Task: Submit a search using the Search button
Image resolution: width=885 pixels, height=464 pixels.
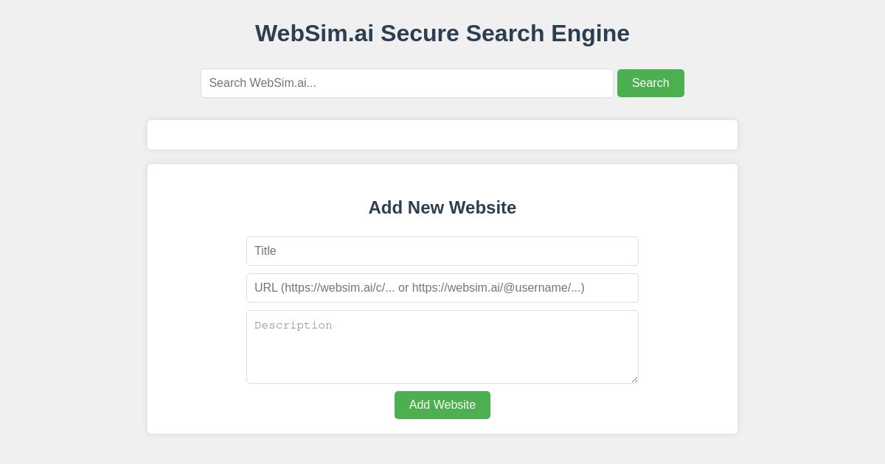Action: coord(650,83)
